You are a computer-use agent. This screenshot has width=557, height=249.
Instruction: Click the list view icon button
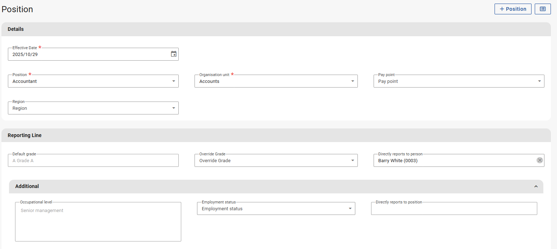click(543, 9)
